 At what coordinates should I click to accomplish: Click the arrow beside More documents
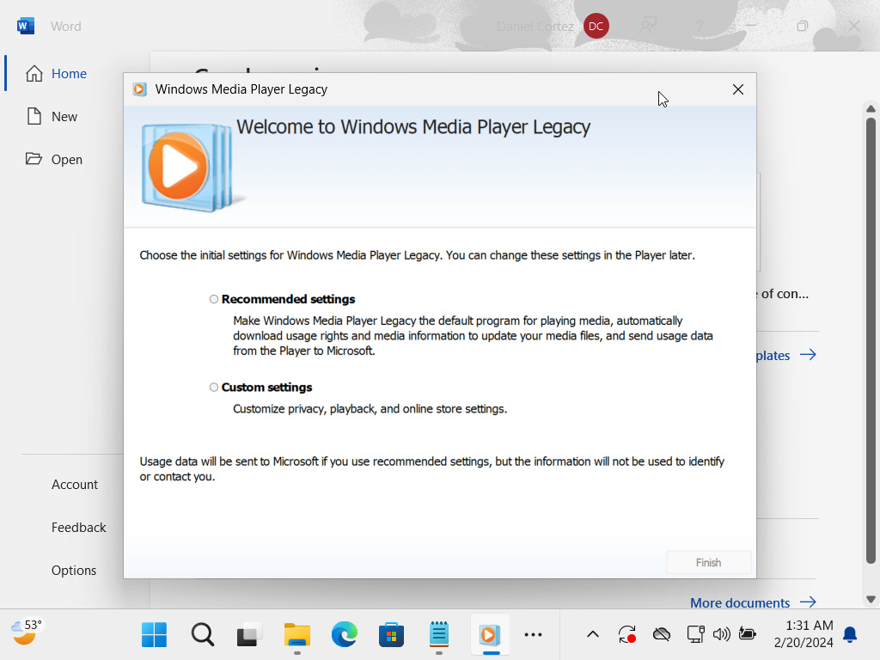[808, 602]
